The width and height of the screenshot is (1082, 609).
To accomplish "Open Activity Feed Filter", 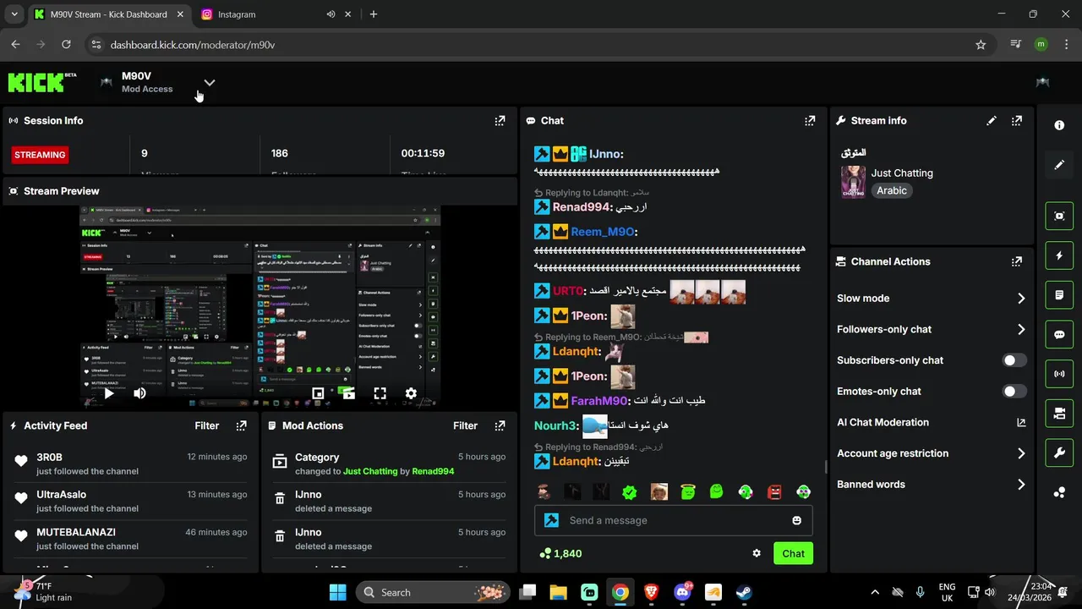I will tap(207, 425).
